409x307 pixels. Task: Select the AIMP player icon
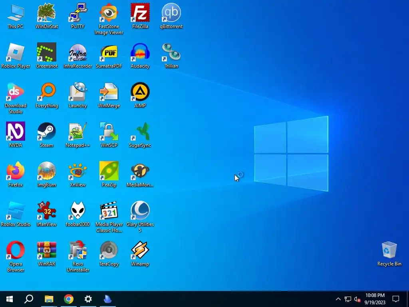coord(140,95)
